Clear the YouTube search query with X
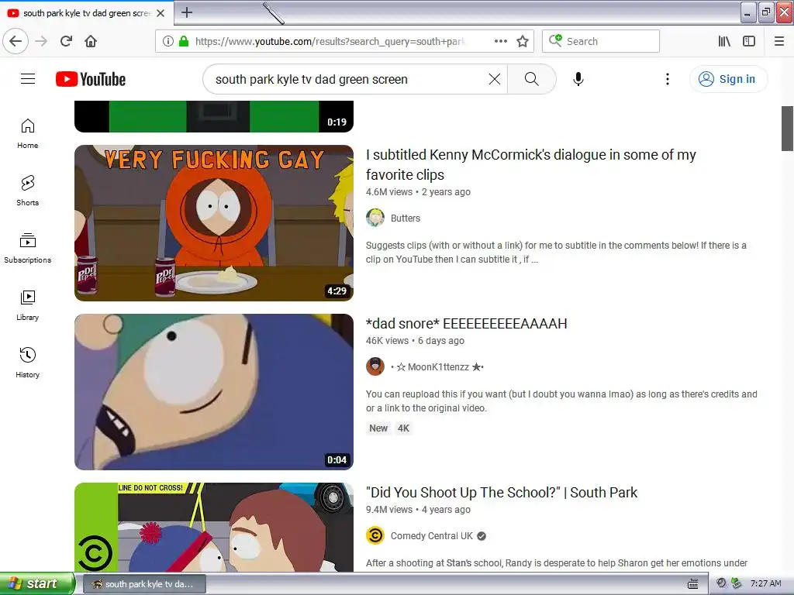The height and width of the screenshot is (595, 794). click(x=494, y=79)
